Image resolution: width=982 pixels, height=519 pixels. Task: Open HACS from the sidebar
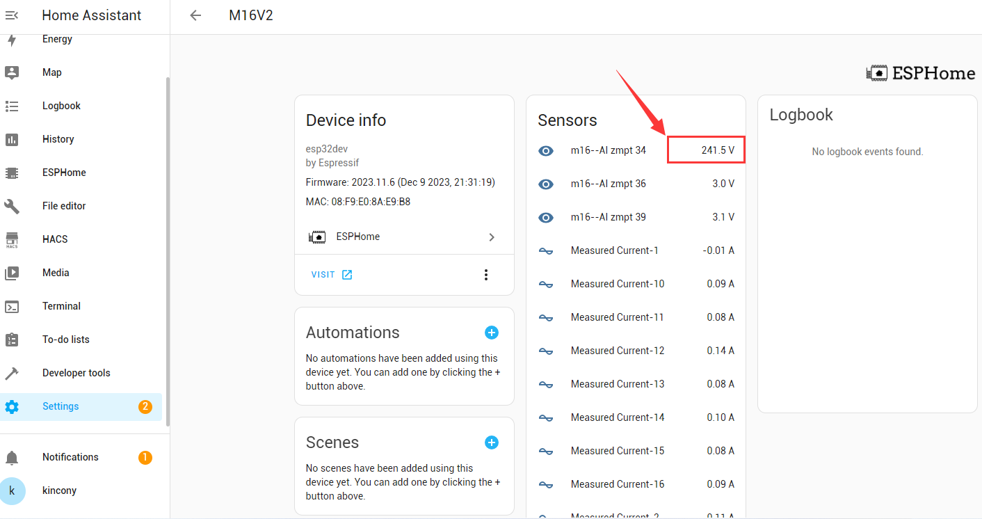coord(55,239)
